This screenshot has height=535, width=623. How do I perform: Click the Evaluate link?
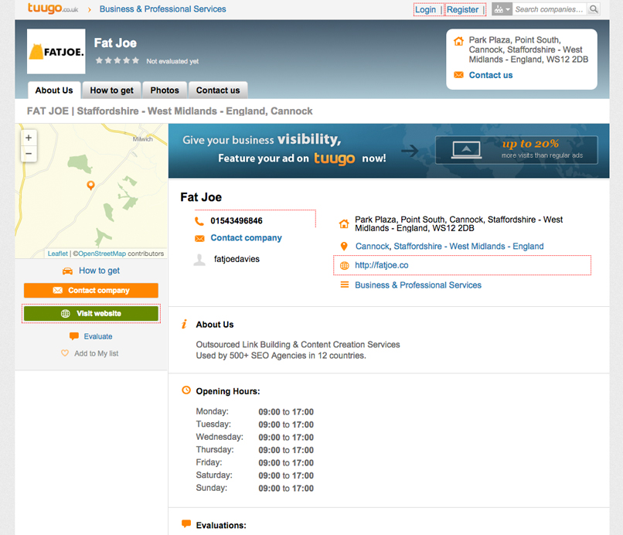click(x=97, y=336)
